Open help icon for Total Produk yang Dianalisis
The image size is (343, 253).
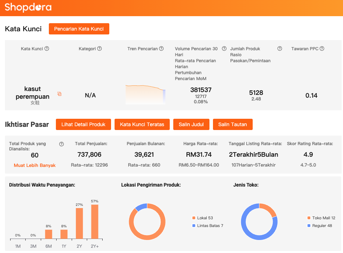pyautogui.click(x=62, y=144)
